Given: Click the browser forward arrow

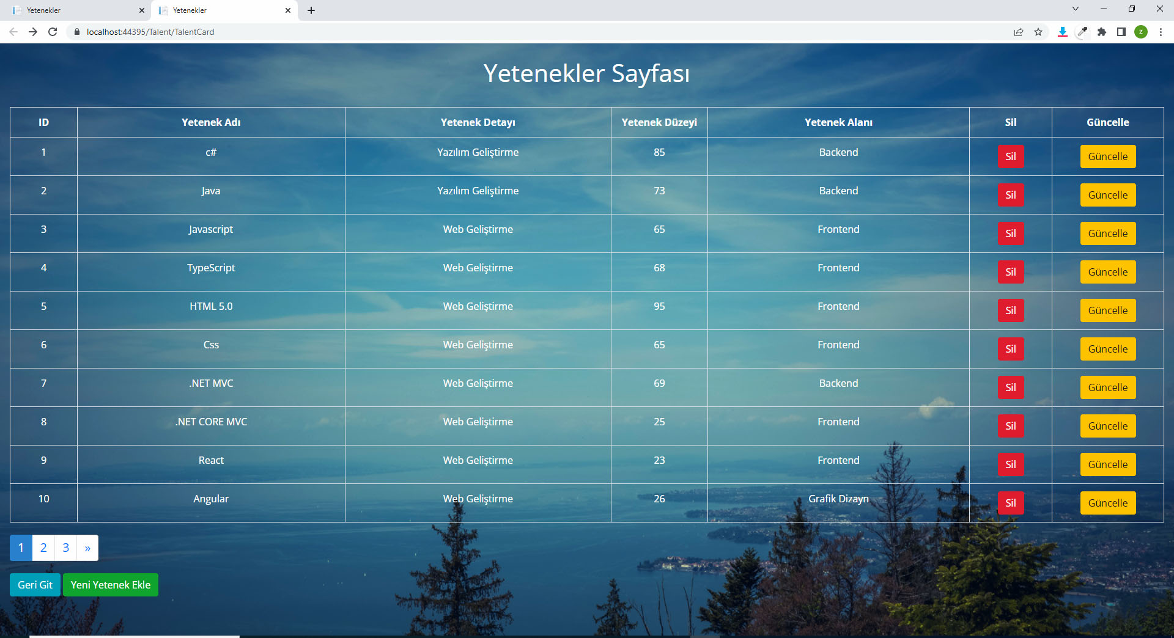Looking at the screenshot, I should (33, 32).
